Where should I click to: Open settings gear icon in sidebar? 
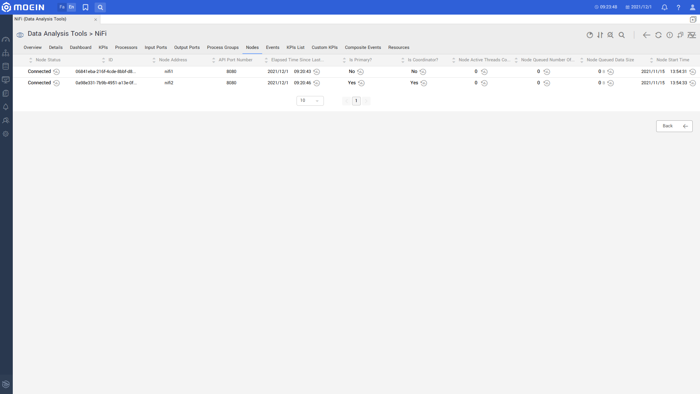[6, 134]
